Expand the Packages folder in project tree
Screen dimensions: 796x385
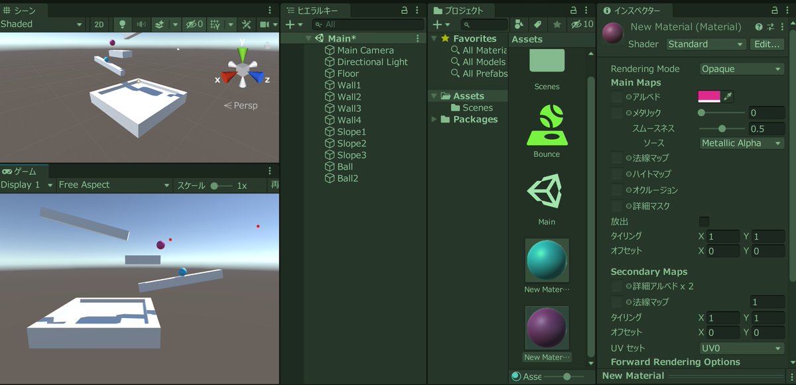point(434,119)
